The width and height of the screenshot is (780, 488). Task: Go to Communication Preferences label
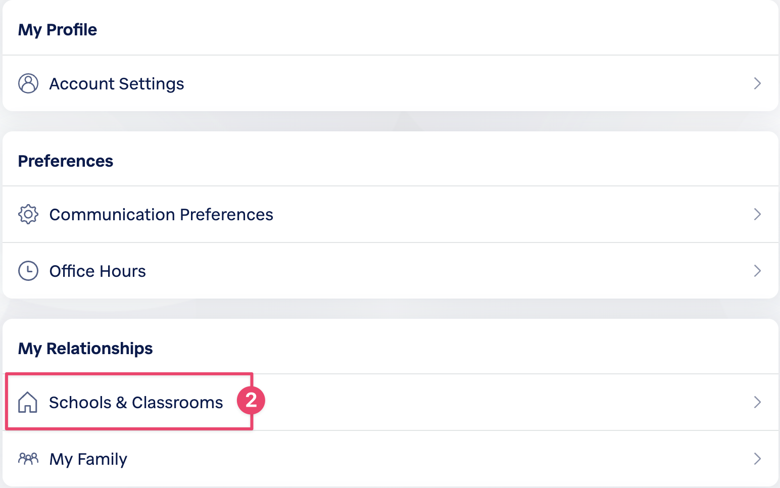point(161,215)
